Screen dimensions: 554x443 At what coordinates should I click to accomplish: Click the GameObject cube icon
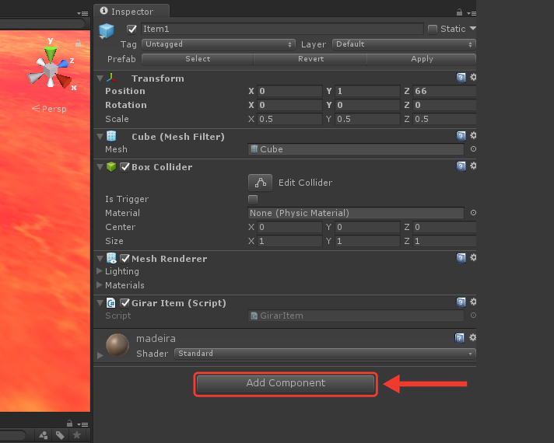pos(107,31)
